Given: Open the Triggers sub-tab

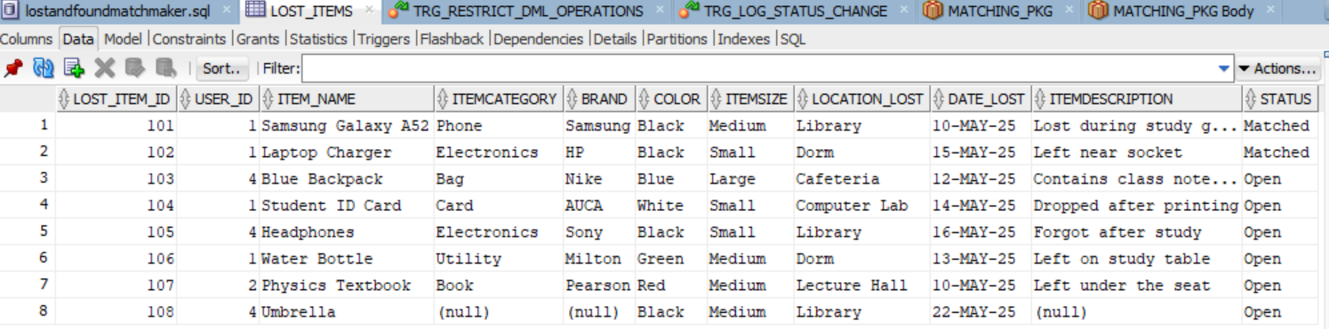Looking at the screenshot, I should click(385, 39).
